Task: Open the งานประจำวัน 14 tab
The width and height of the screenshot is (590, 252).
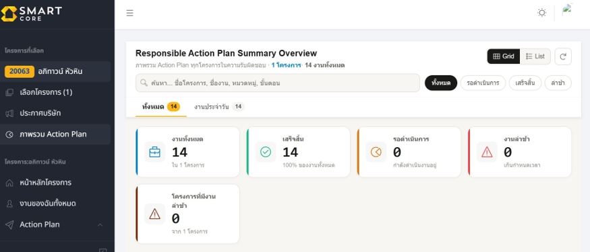Action: click(x=219, y=107)
